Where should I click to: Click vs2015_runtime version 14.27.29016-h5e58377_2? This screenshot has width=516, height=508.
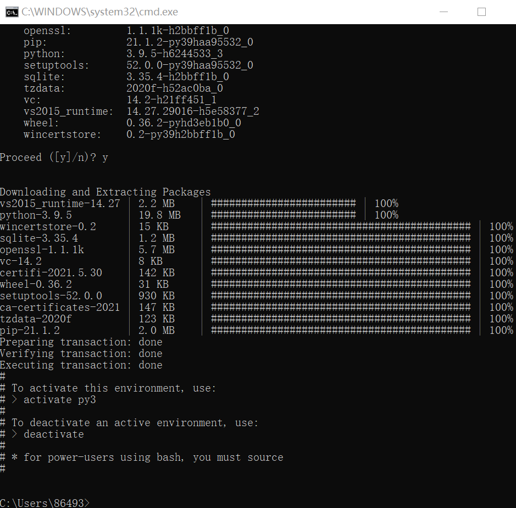[x=193, y=111]
